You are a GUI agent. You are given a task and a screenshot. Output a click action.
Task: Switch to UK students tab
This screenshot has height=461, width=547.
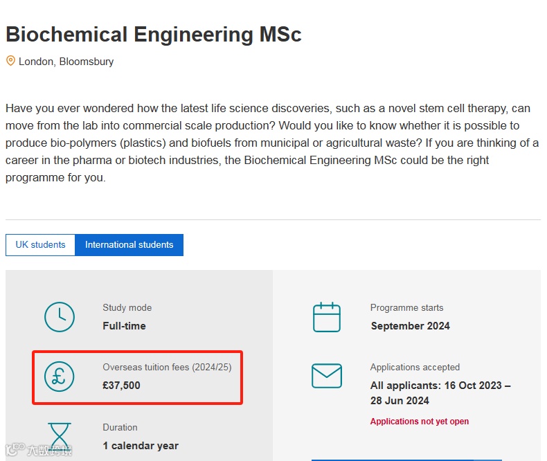coord(40,245)
